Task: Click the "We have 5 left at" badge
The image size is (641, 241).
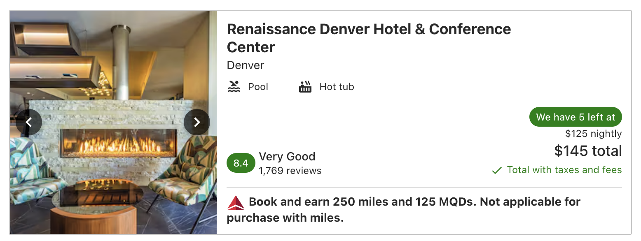Action: (x=575, y=117)
